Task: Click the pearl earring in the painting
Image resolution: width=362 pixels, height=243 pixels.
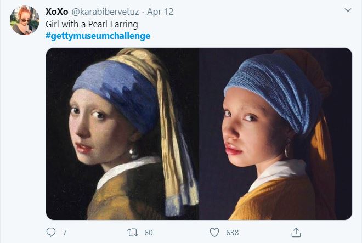Action: click(x=133, y=152)
